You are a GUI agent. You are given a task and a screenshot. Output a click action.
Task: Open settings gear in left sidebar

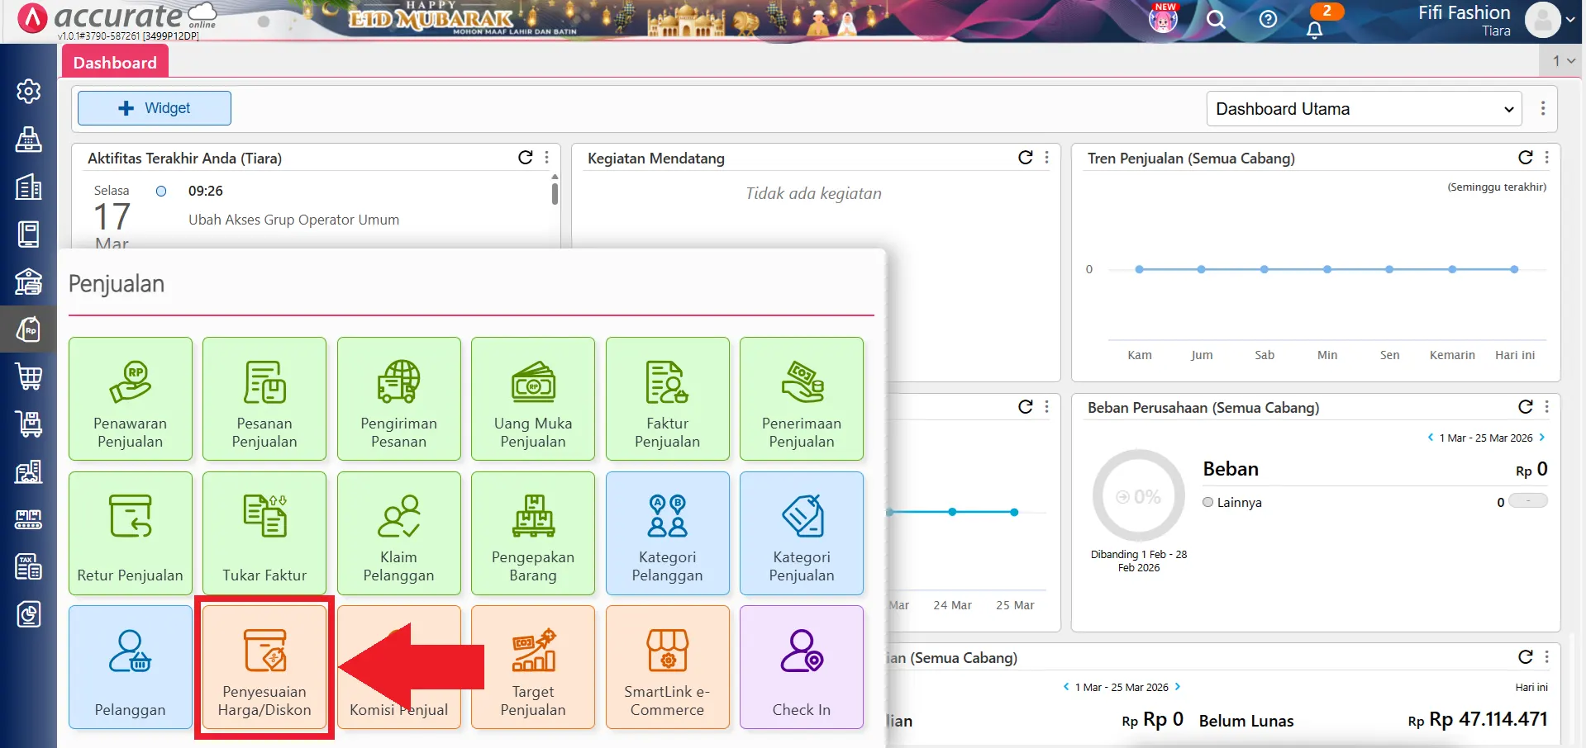click(29, 91)
